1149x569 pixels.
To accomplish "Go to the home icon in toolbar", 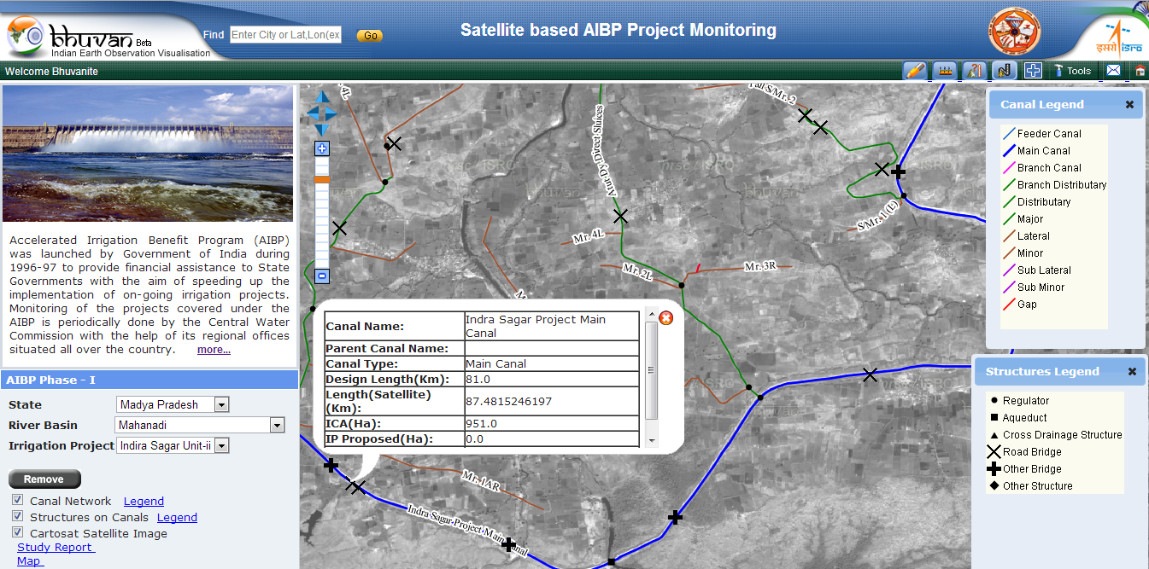I will (x=1140, y=71).
